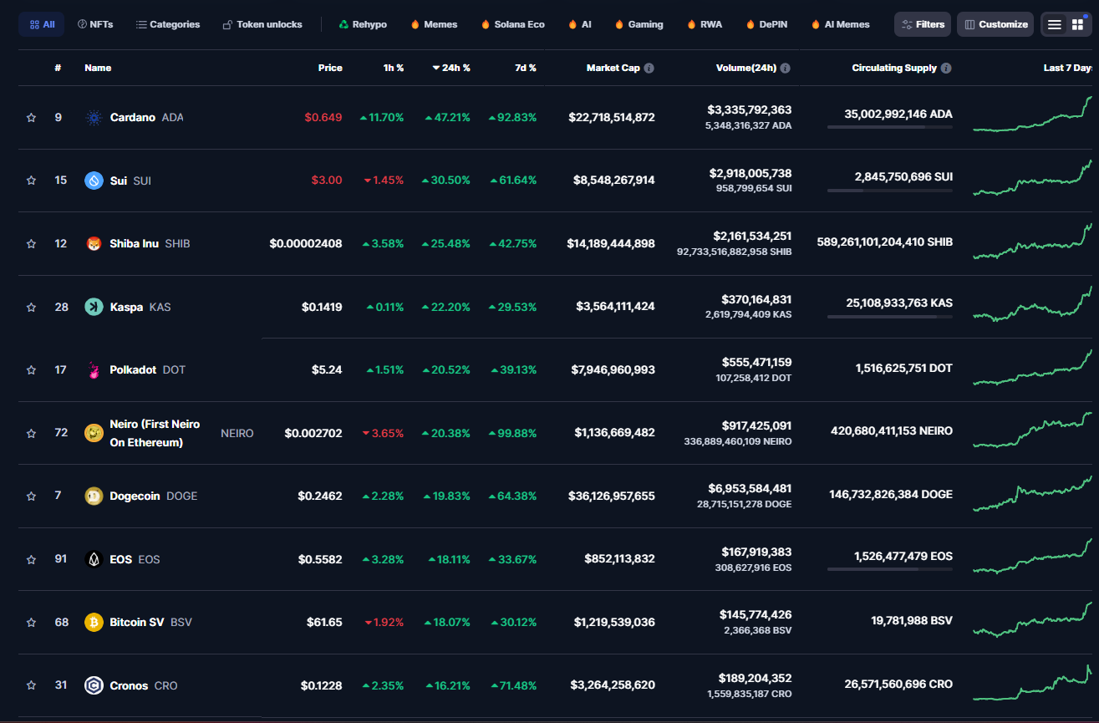This screenshot has height=723, width=1099.
Task: Click the Shiba Inu coin logo
Action: pos(94,244)
